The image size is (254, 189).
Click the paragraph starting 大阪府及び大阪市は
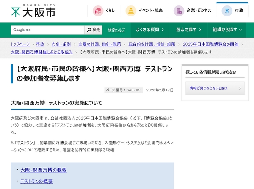[x=92, y=125]
